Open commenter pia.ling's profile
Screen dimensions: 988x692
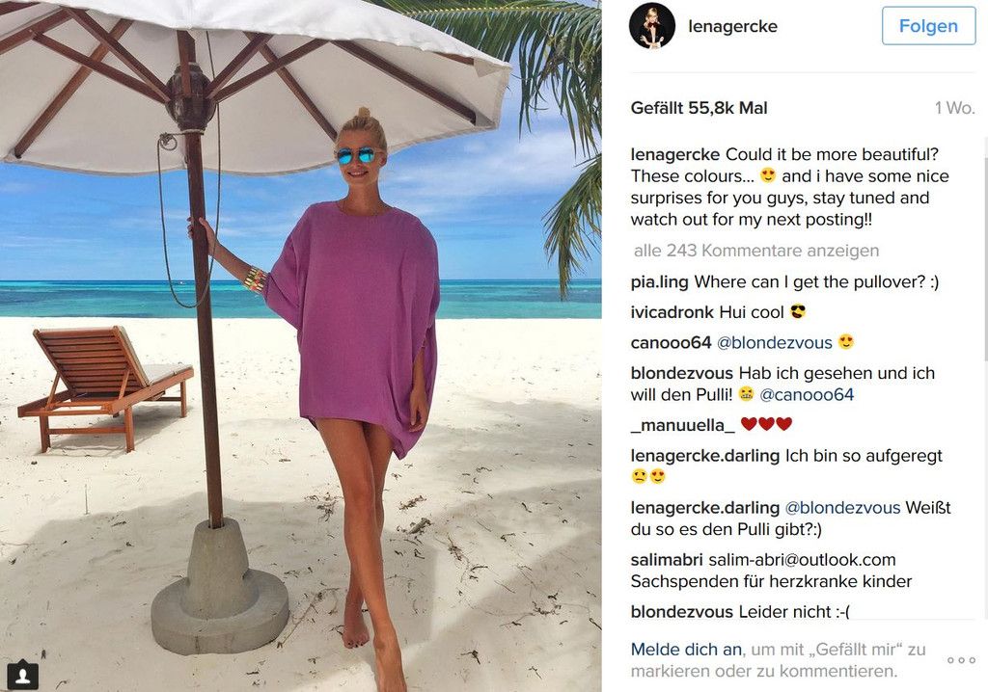coord(659,282)
